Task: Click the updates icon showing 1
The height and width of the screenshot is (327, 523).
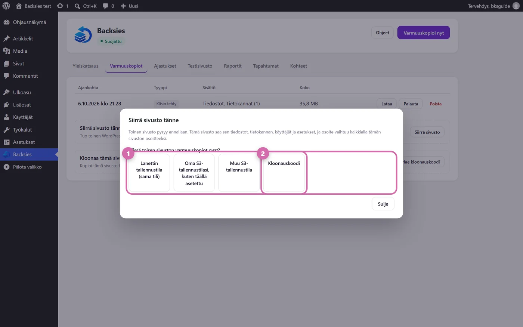Action: coord(62,6)
